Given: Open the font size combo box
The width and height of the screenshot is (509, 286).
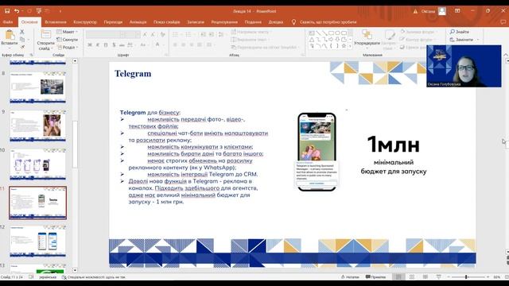Looking at the screenshot, I should [x=133, y=34].
